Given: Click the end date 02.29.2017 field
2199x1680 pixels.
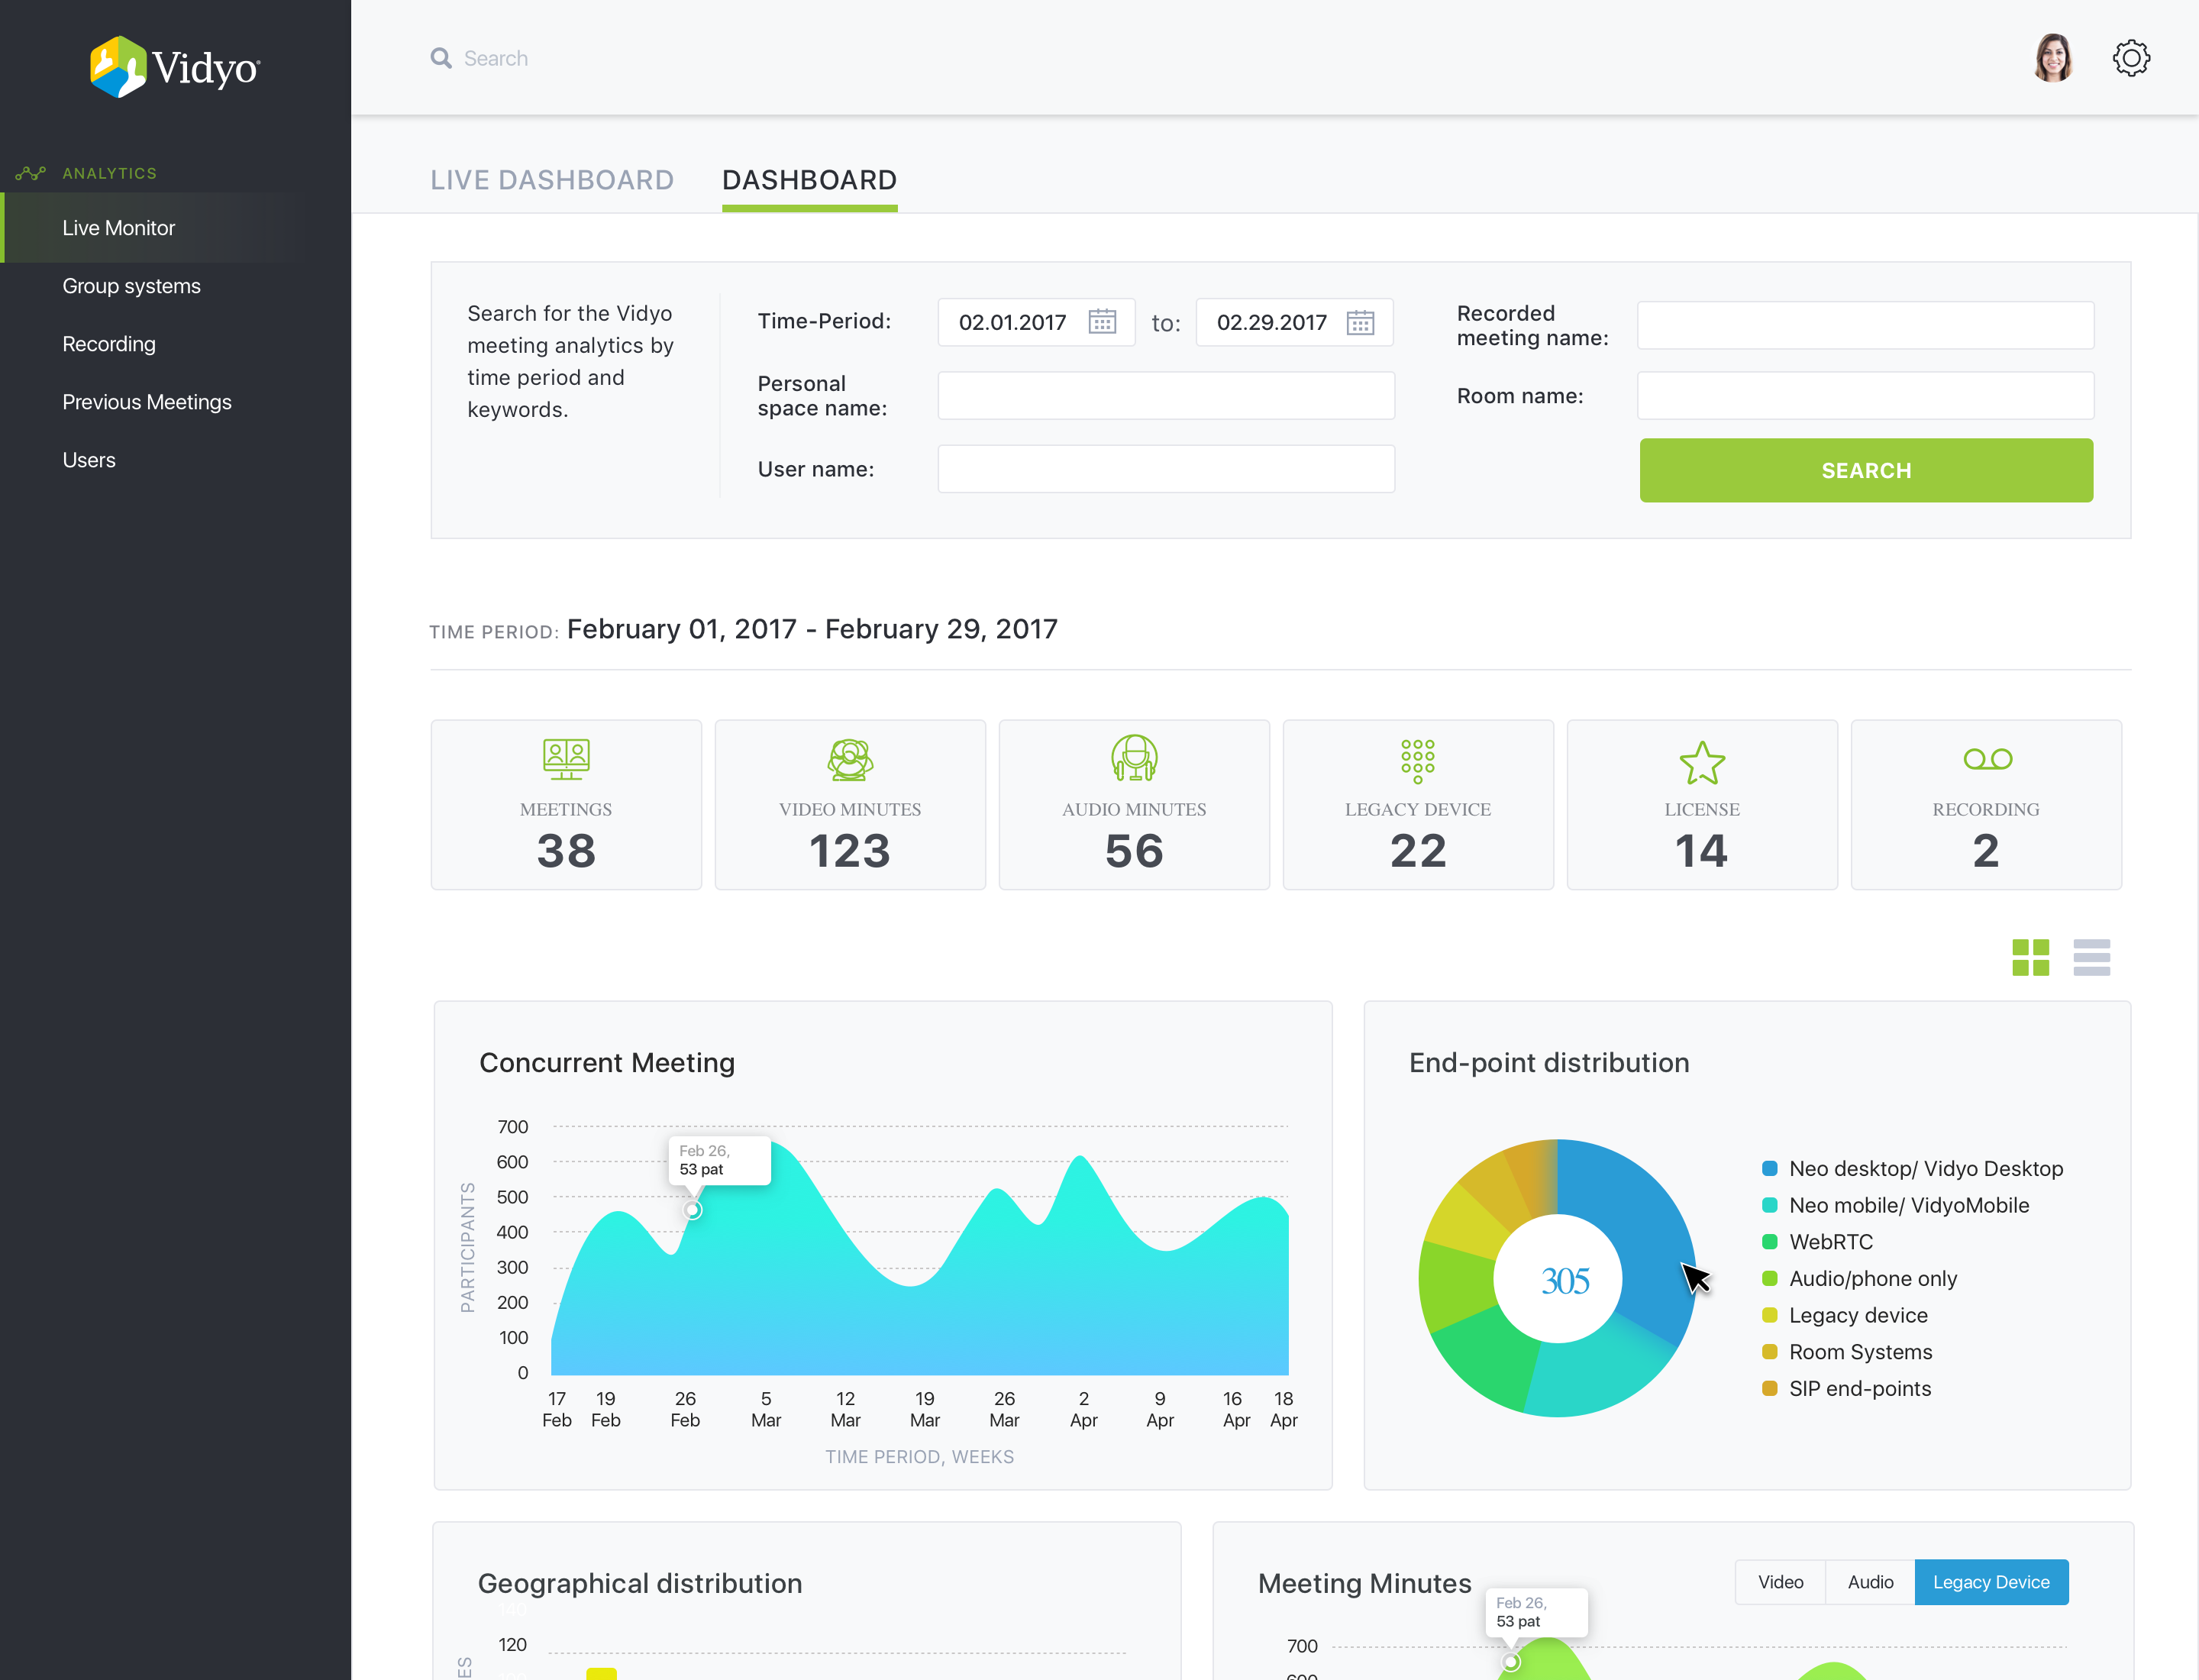Looking at the screenshot, I should tap(1294, 322).
